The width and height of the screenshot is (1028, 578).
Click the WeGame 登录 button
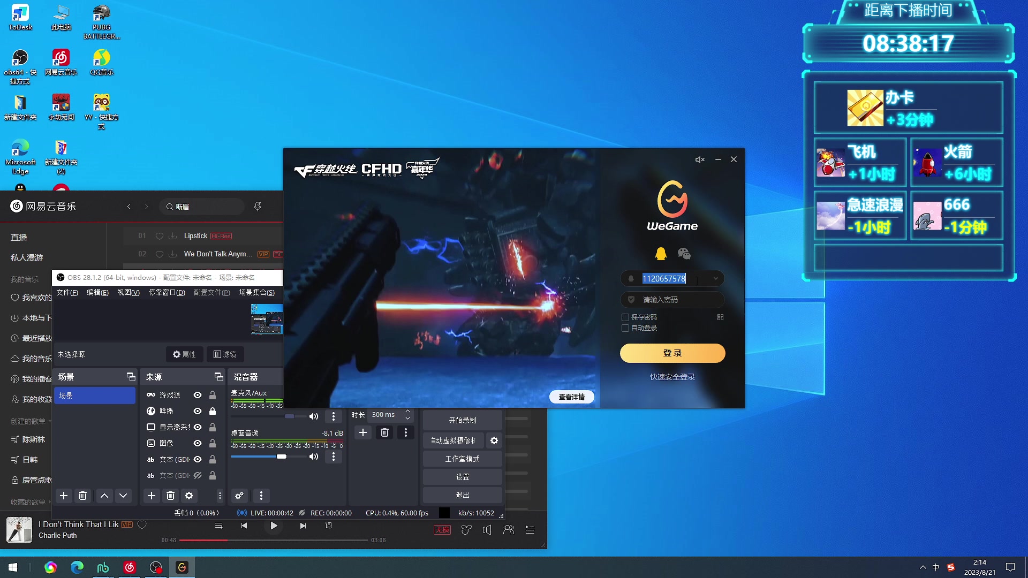[x=672, y=353]
